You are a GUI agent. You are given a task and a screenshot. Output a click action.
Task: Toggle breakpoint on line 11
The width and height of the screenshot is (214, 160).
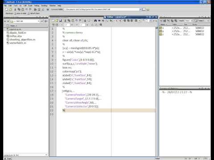click(55, 68)
